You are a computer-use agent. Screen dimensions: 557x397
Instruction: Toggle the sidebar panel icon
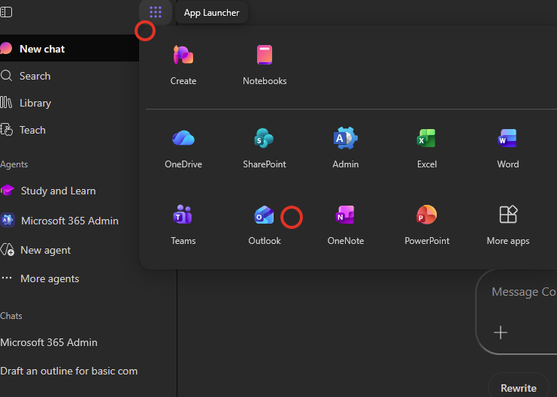point(6,12)
